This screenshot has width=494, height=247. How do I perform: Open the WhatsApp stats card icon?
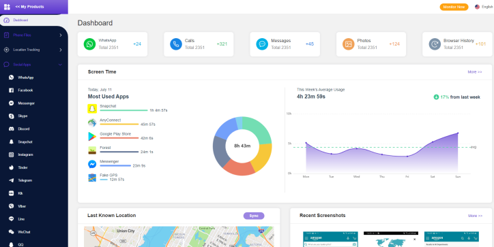[x=89, y=44]
